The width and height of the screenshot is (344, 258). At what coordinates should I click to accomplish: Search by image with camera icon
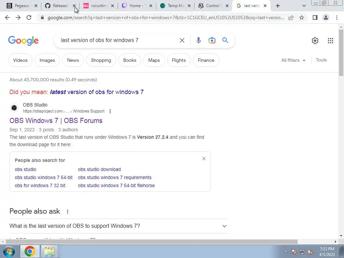(x=212, y=40)
